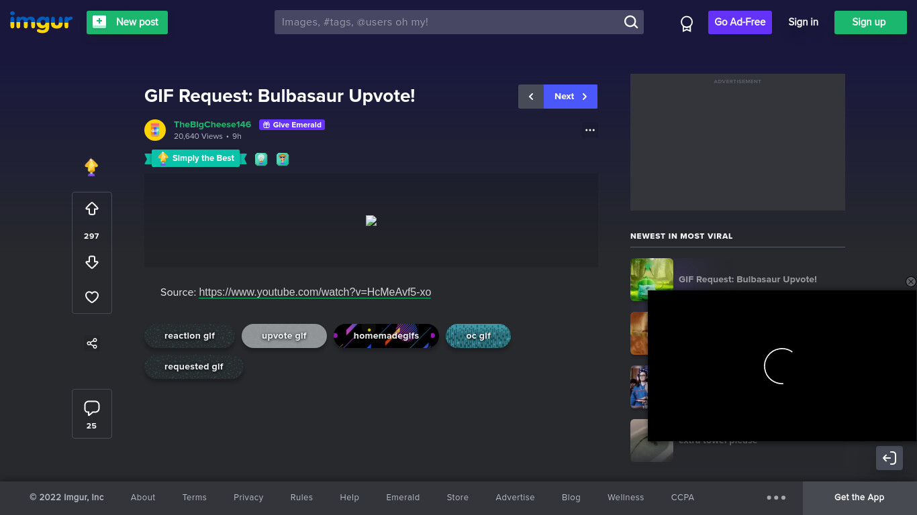Open post options three-dot menu
Image resolution: width=917 pixels, height=515 pixels.
point(590,130)
